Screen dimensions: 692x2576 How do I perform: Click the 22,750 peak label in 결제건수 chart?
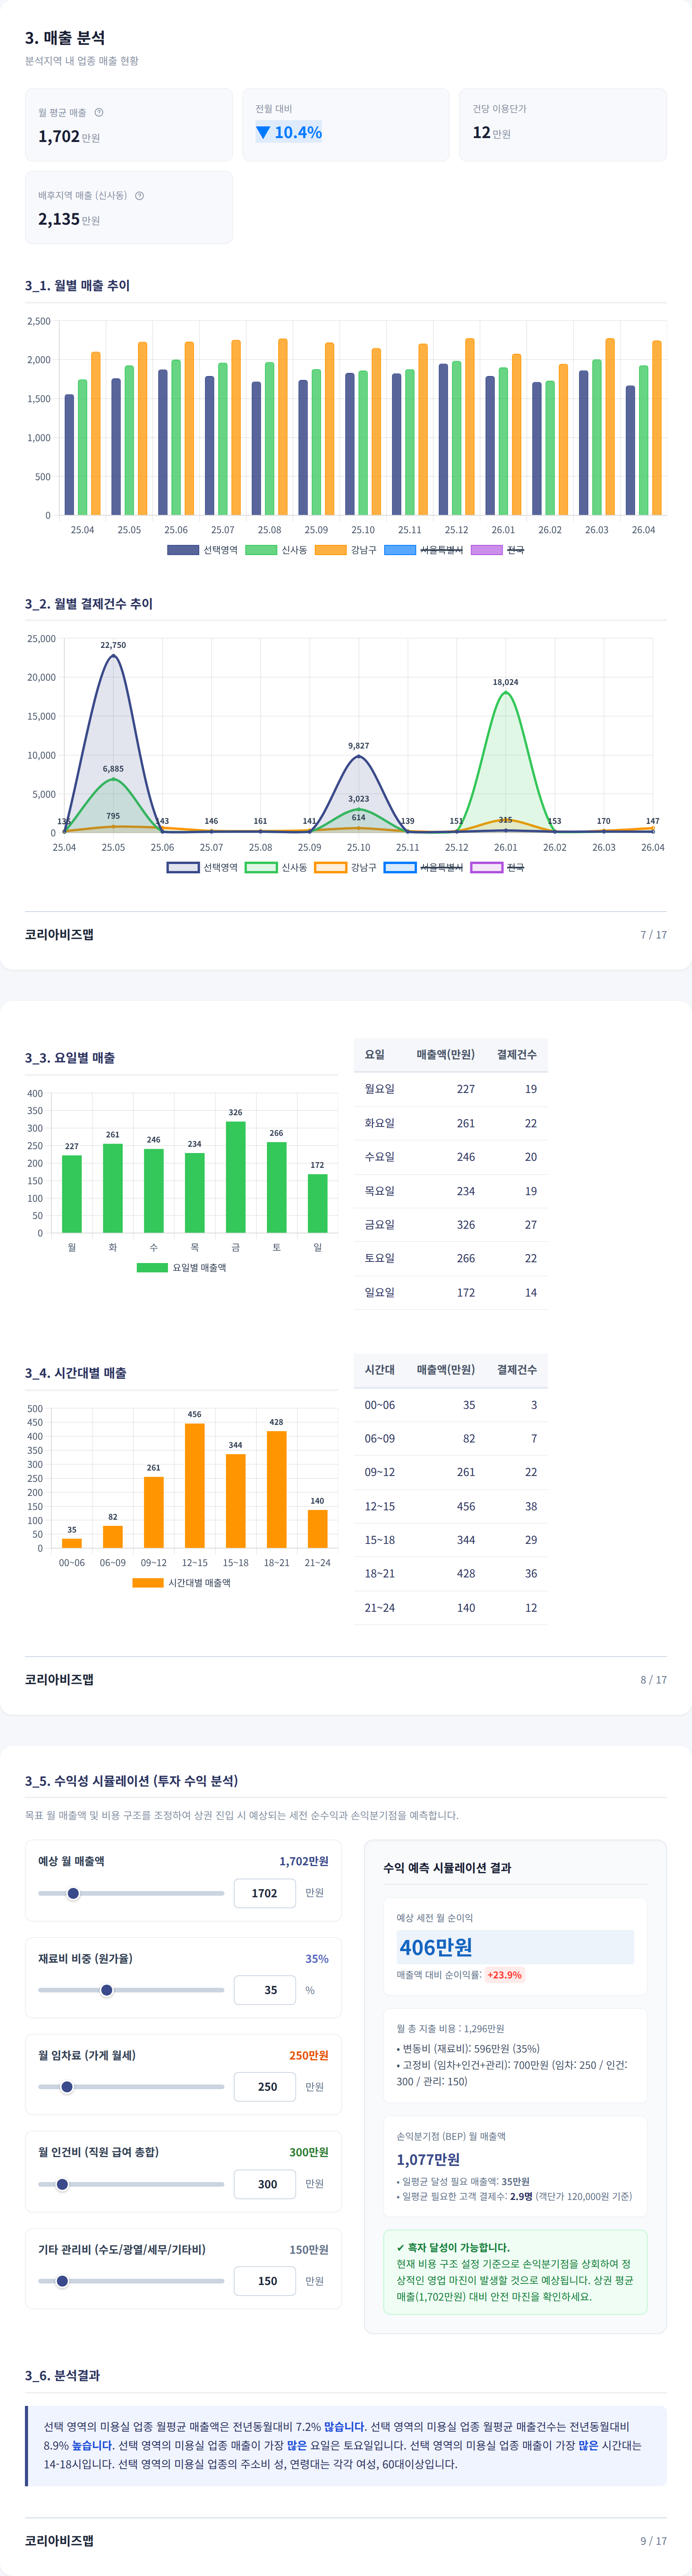[113, 645]
